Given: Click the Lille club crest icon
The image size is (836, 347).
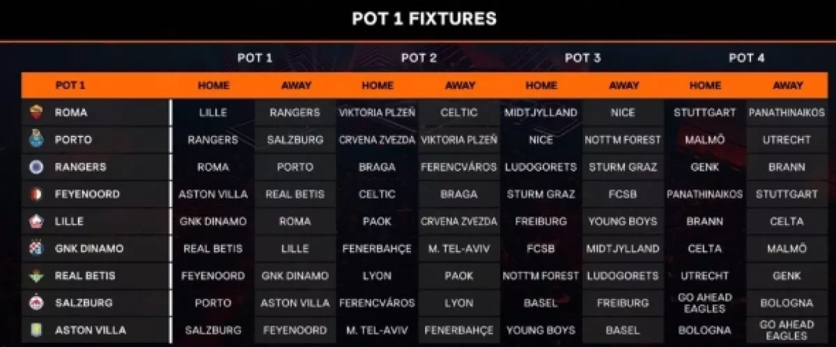Looking at the screenshot, I should 36,222.
